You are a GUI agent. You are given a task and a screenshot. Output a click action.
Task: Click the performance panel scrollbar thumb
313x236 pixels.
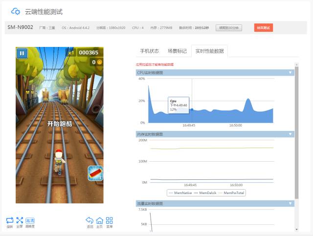297,133
